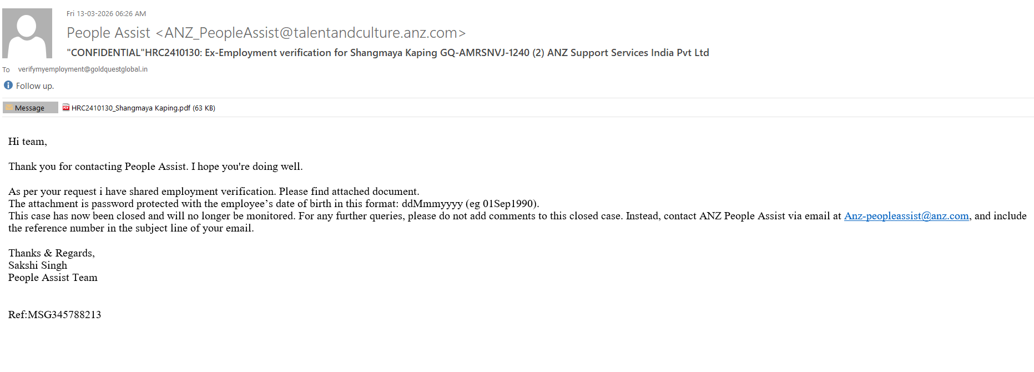Click the Hi team, greeting line
Screen dimensions: 1034x372
(28, 142)
